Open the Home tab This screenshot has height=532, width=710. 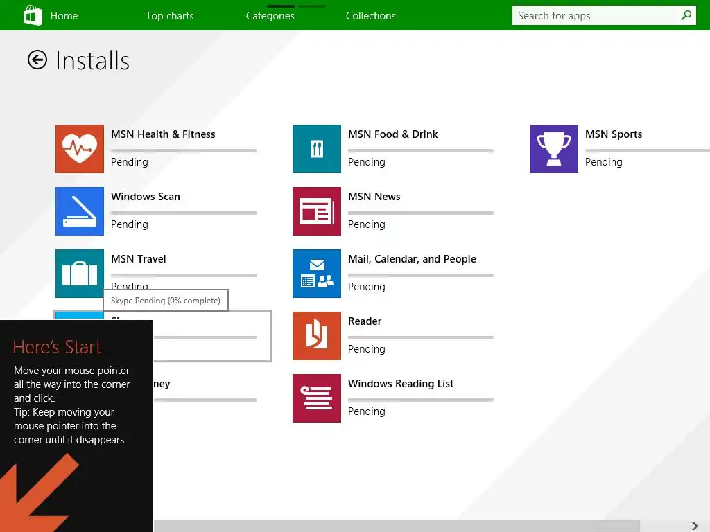coord(64,16)
